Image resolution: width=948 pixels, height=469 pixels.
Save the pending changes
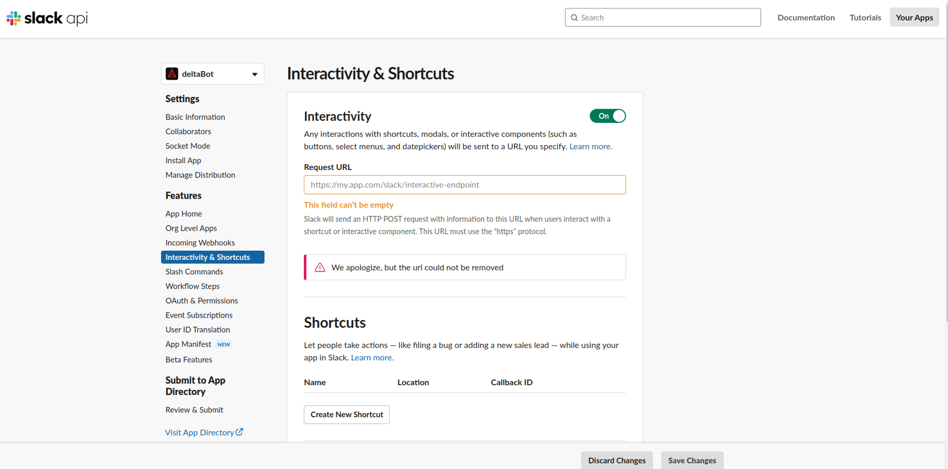coord(692,460)
